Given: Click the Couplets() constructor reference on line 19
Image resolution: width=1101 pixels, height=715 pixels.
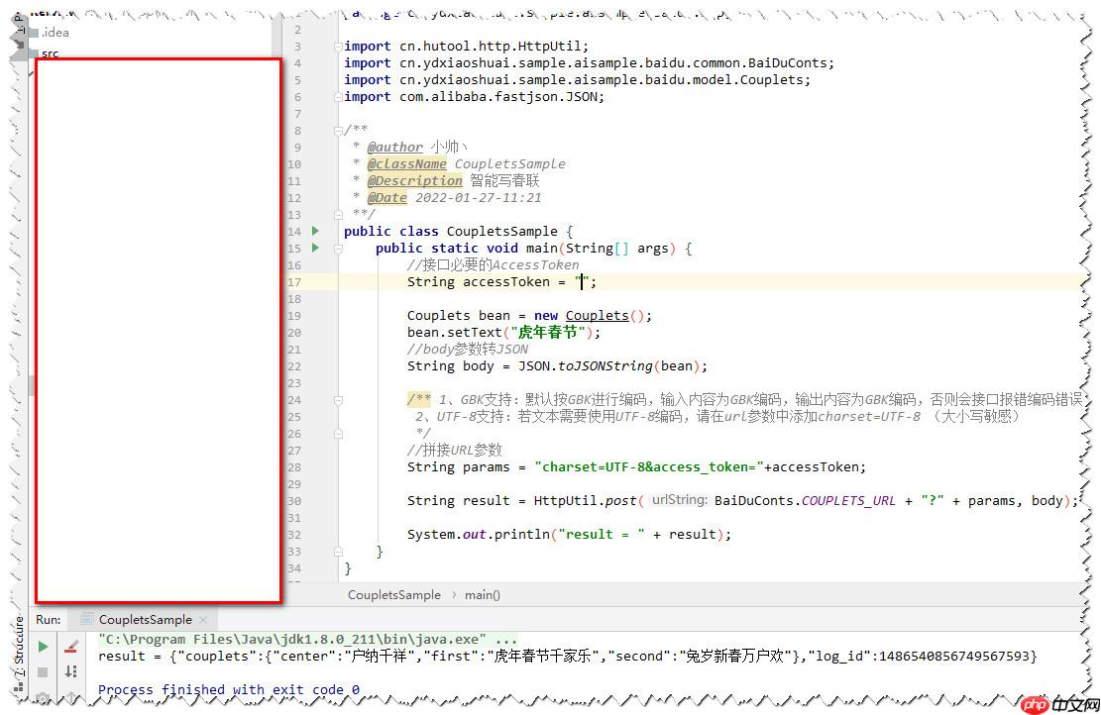Looking at the screenshot, I should point(598,316).
